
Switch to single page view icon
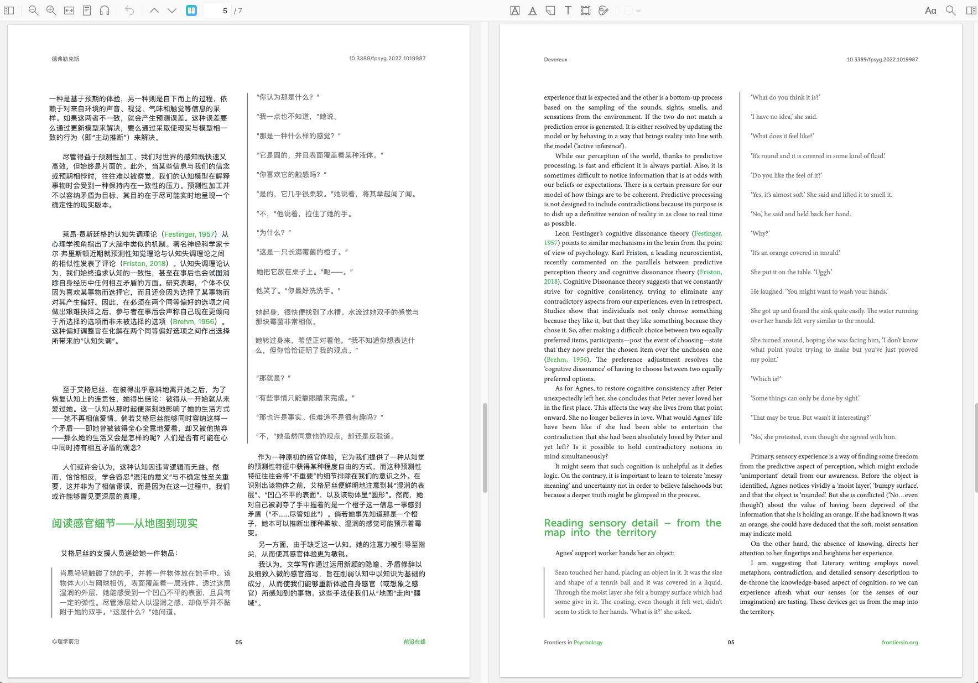coord(87,11)
